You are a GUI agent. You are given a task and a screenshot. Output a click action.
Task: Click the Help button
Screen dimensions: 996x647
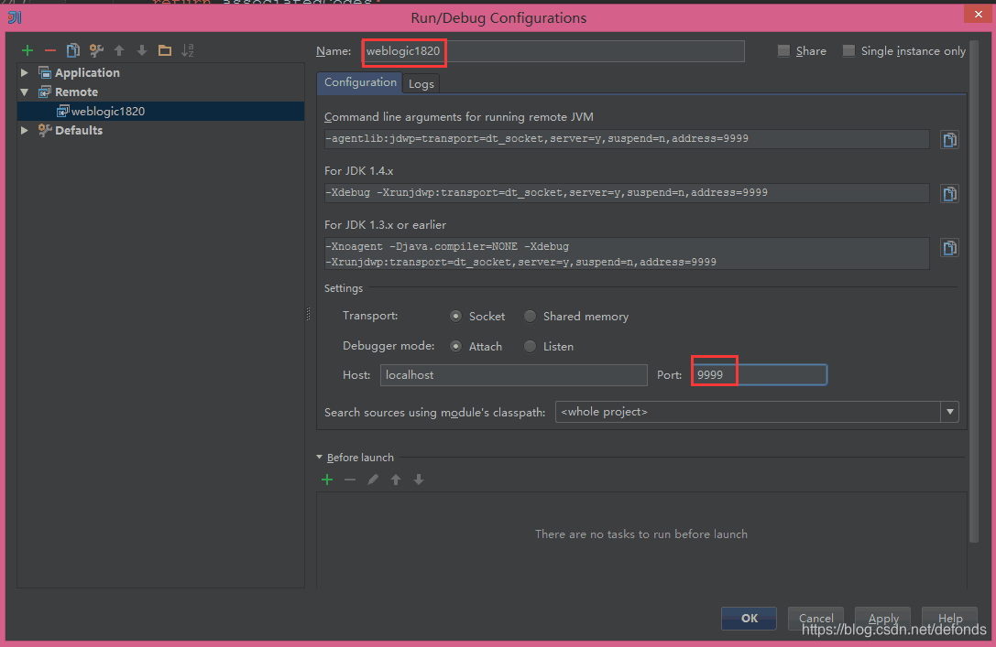(x=949, y=619)
